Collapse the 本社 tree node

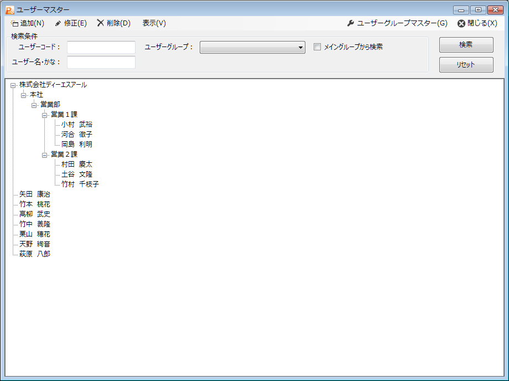tap(23, 95)
